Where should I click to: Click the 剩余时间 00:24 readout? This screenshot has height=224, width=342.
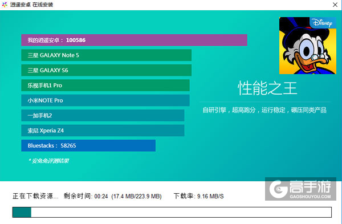click(85, 196)
